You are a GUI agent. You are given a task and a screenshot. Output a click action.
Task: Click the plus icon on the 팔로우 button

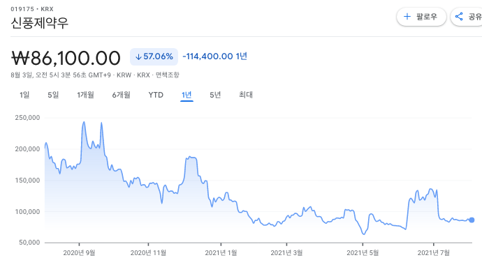[407, 17]
